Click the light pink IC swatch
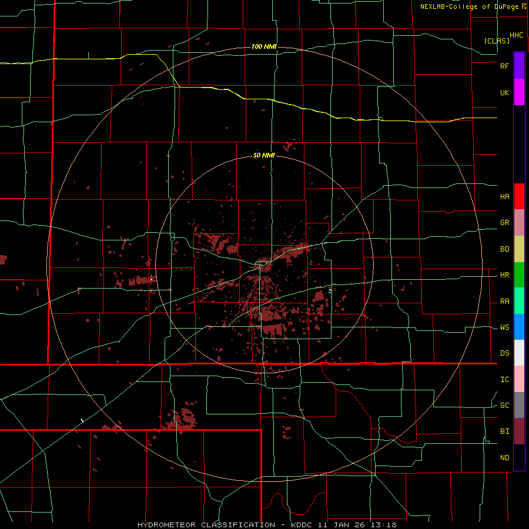The height and width of the screenshot is (529, 529). click(519, 379)
